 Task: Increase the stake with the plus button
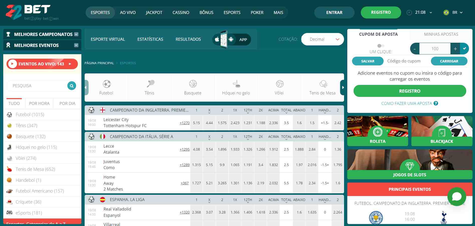click(x=455, y=49)
